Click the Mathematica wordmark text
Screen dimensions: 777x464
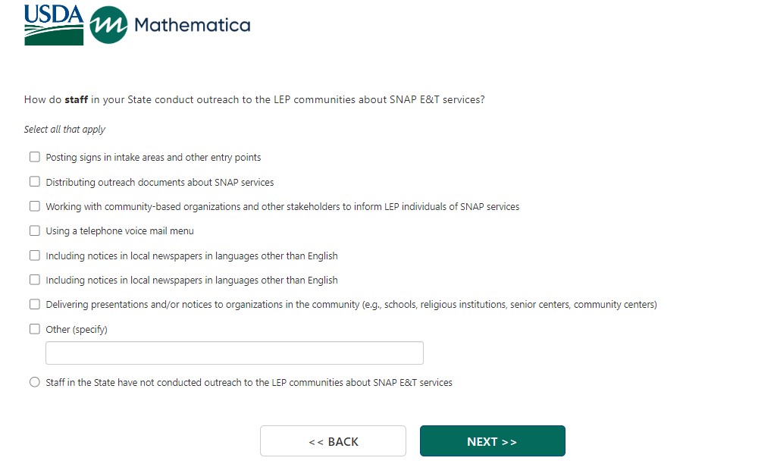click(192, 25)
